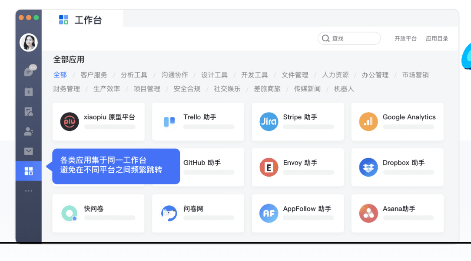Open the 开放平台 link
The height and width of the screenshot is (261, 471).
click(x=405, y=39)
